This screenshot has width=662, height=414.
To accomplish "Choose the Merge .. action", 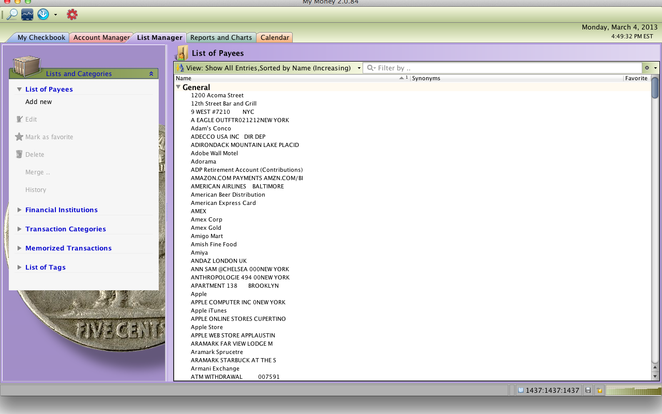I will point(38,172).
